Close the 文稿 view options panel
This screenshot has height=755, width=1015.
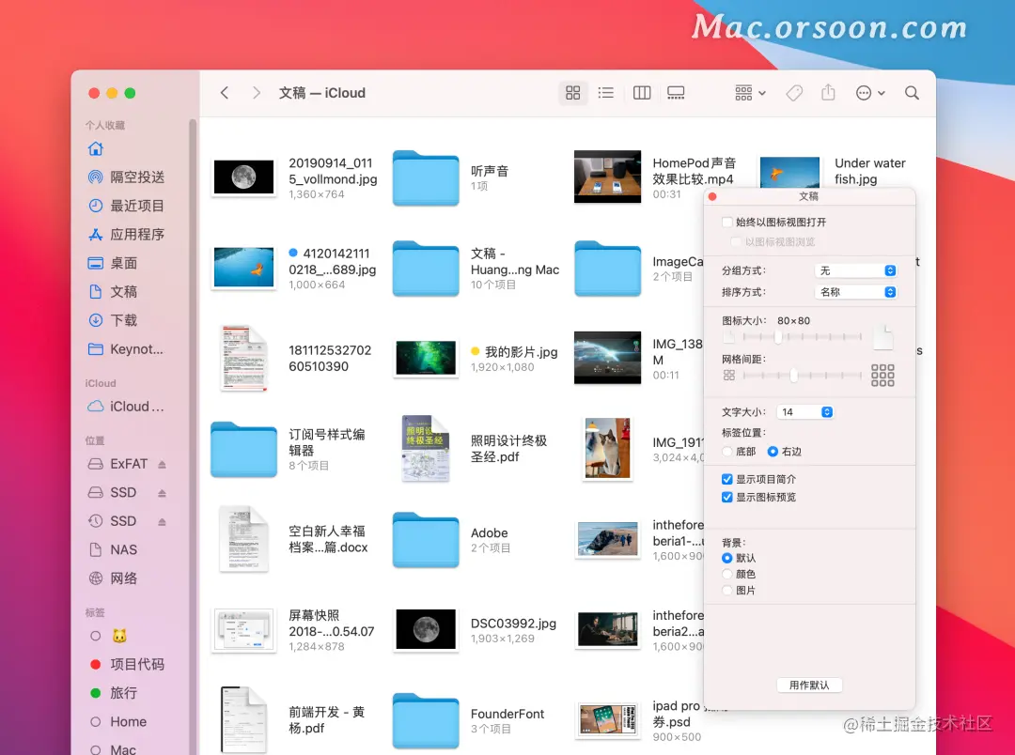[x=712, y=196]
